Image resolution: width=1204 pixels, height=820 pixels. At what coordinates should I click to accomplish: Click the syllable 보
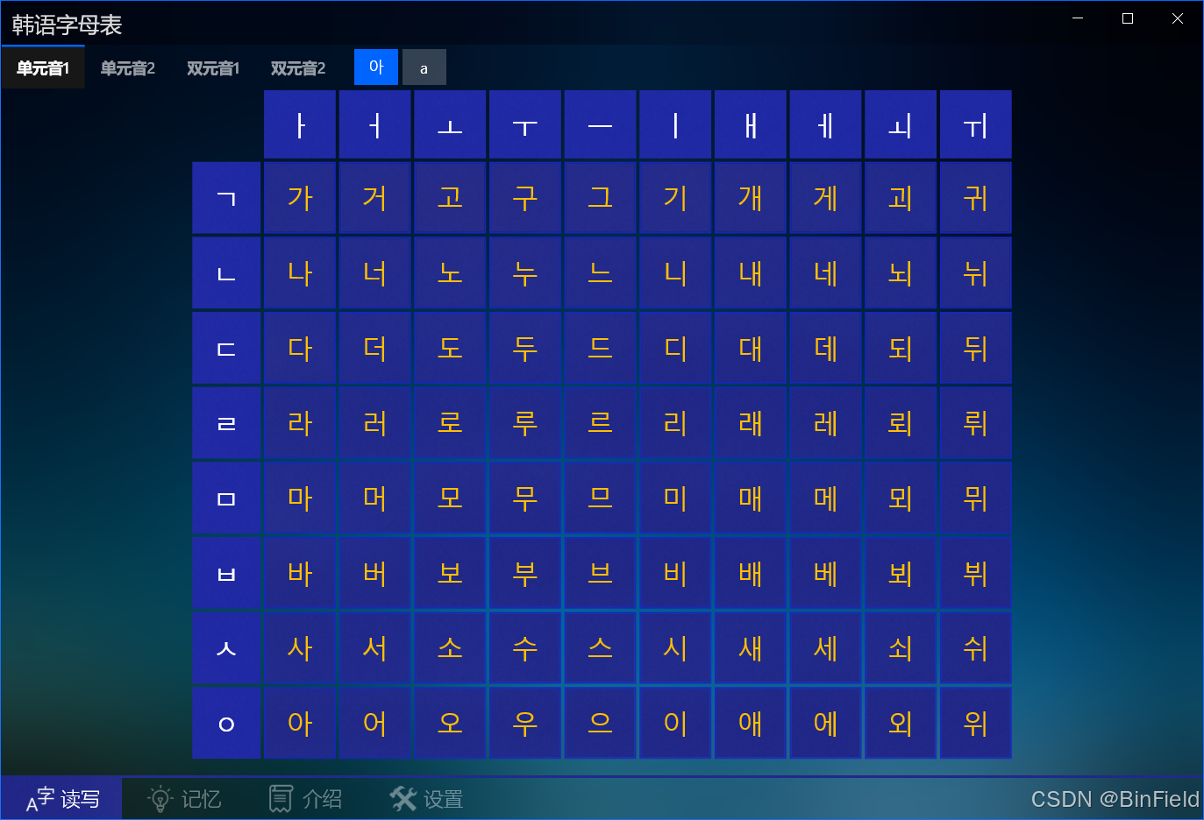pyautogui.click(x=450, y=574)
